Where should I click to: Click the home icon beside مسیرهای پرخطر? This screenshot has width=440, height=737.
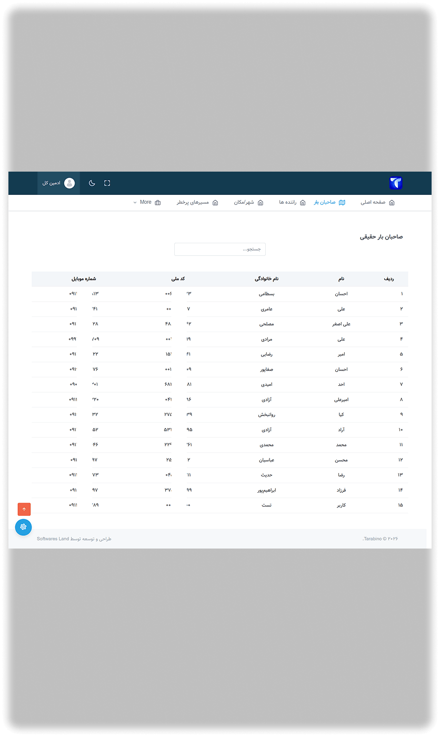215,203
